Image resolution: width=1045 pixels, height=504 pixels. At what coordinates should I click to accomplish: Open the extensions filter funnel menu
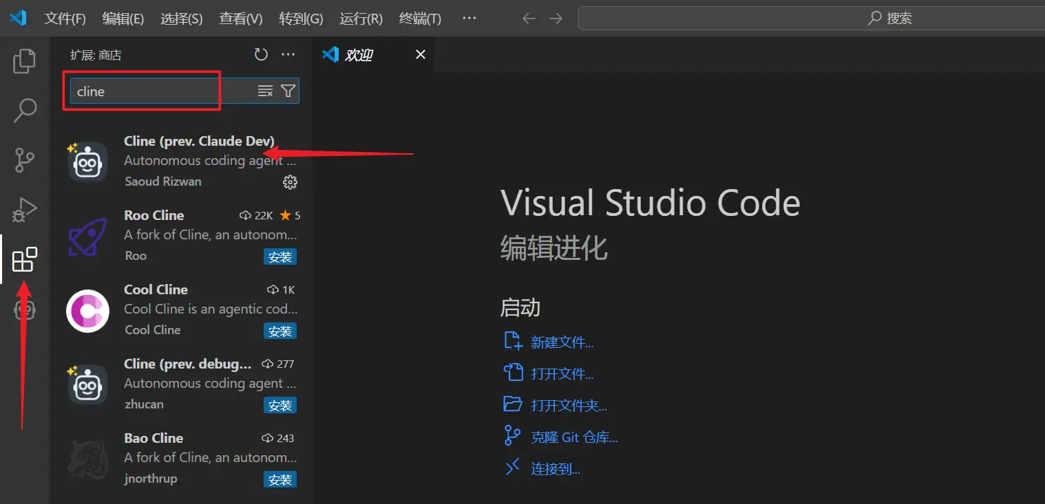coord(288,90)
